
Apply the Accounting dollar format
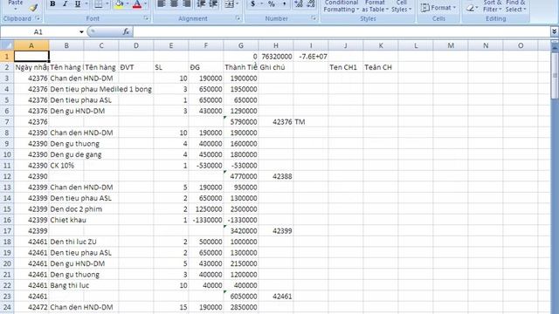tap(252, 4)
